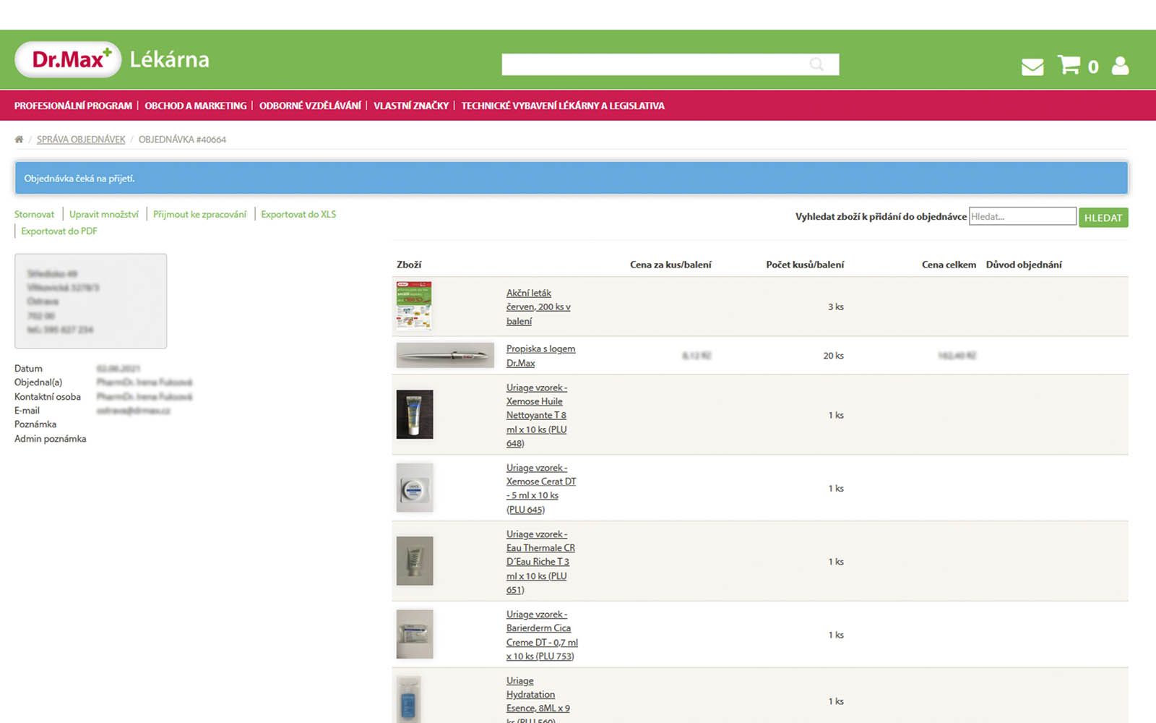This screenshot has height=723, width=1156.
Task: Click the "Důvod objednání" column header
Action: [x=1024, y=265]
